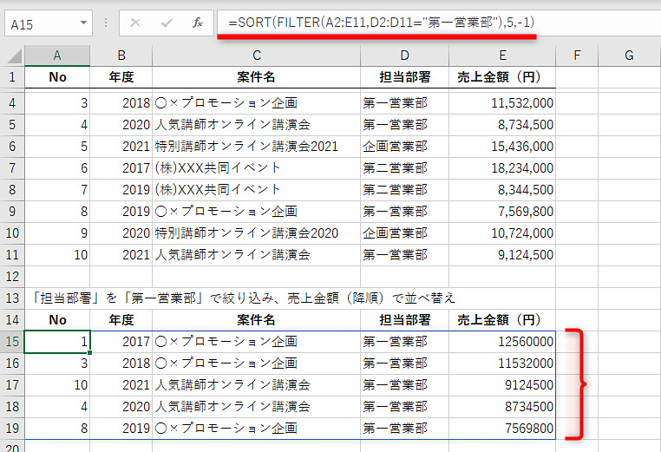Click the No header in row 14

[x=57, y=320]
